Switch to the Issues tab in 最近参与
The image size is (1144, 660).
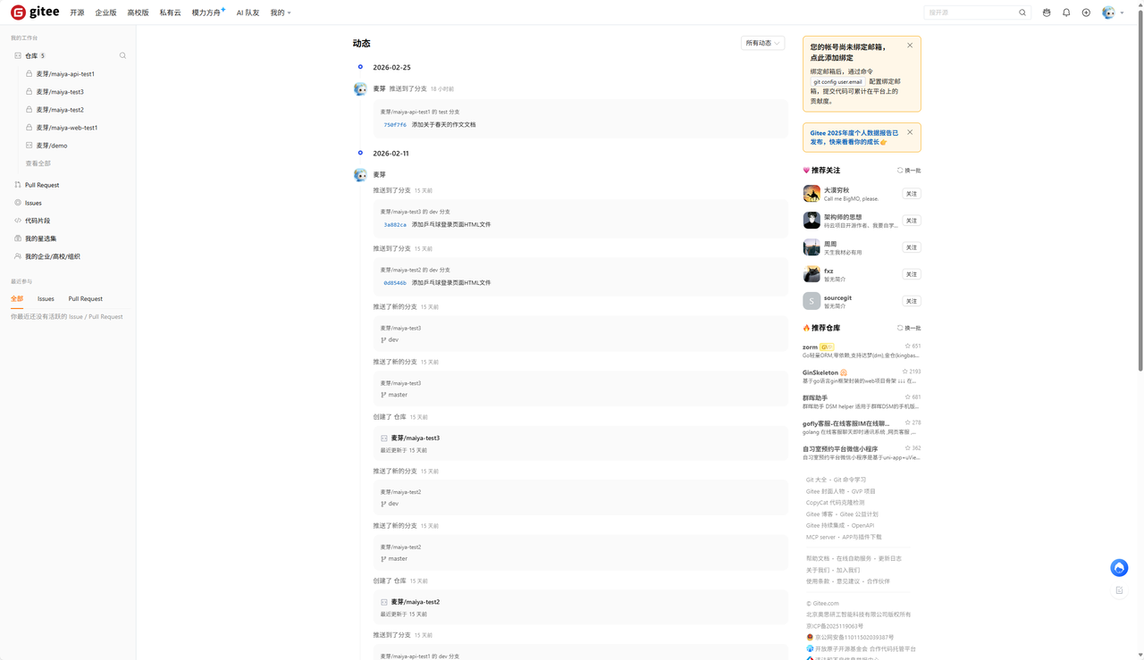pos(46,298)
